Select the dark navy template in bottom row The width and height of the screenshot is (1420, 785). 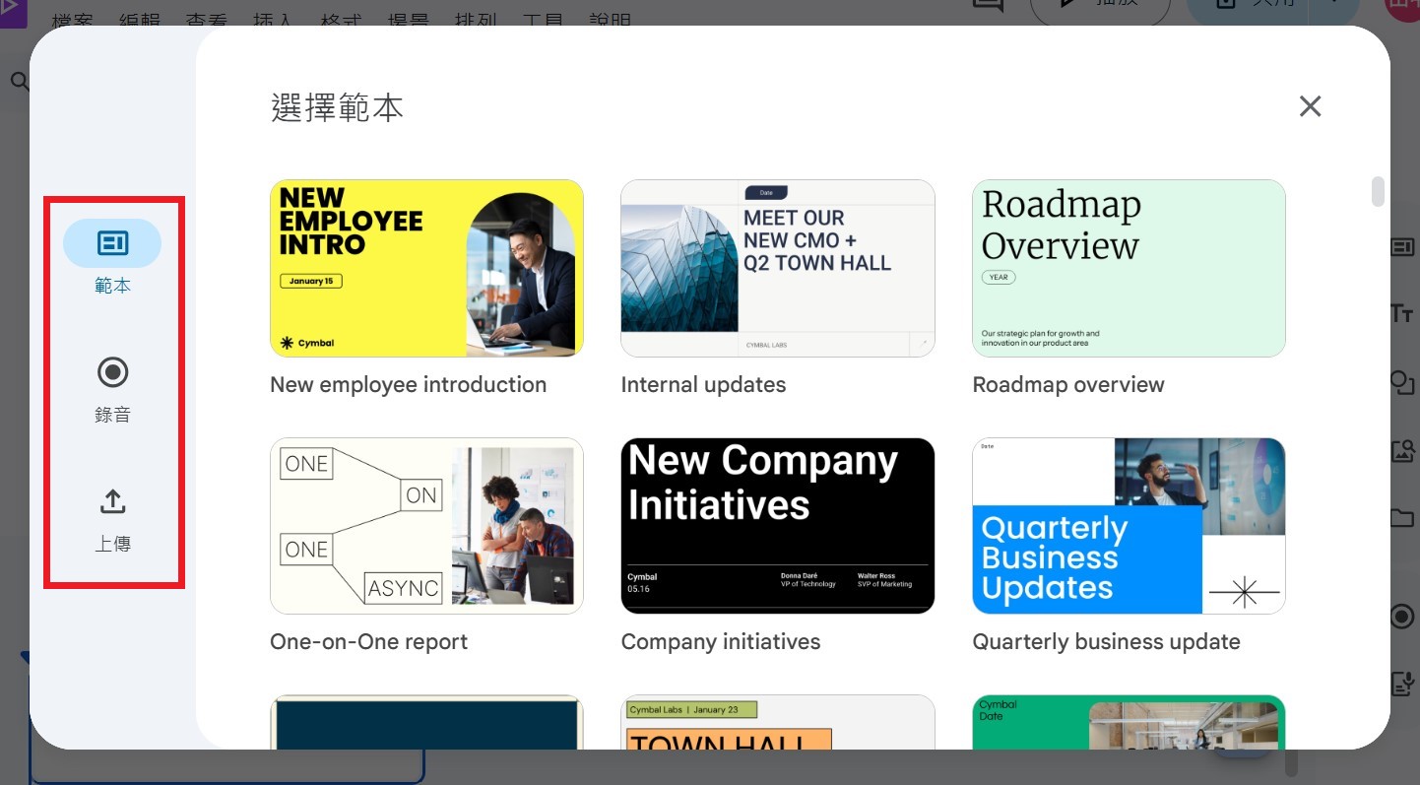pos(426,722)
